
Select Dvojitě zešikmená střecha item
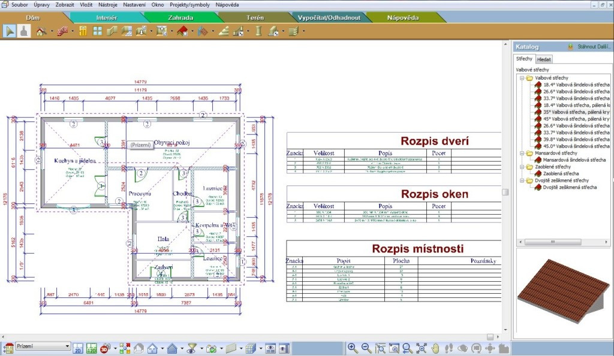click(570, 187)
